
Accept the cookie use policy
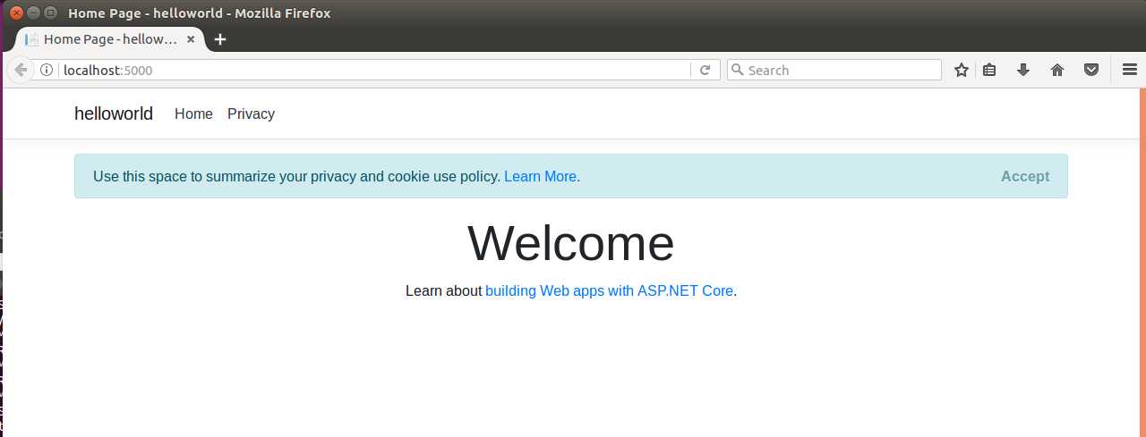coord(1024,176)
